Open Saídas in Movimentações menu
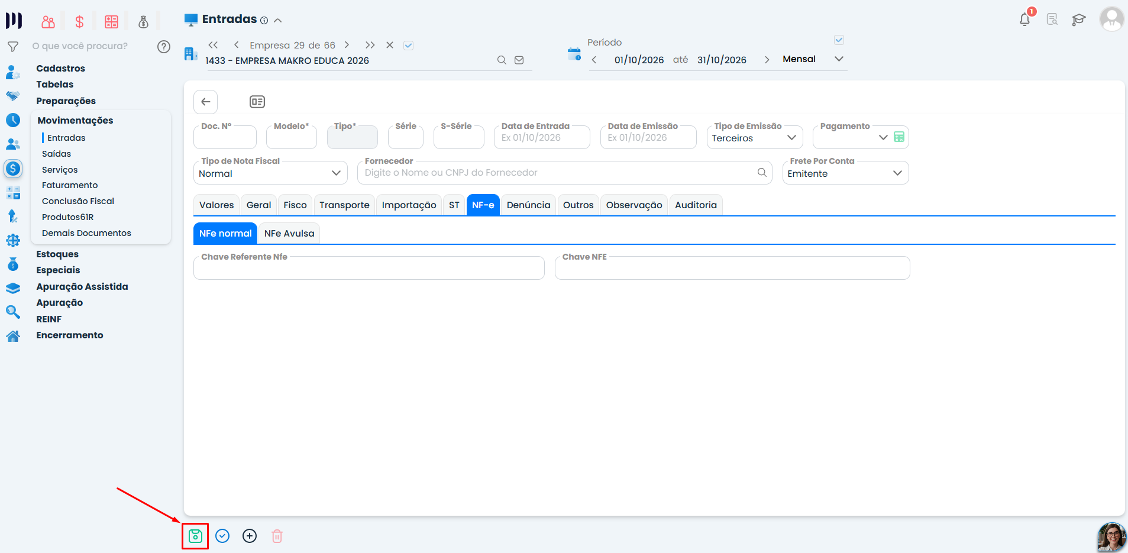Viewport: 1128px width, 553px height. point(56,154)
